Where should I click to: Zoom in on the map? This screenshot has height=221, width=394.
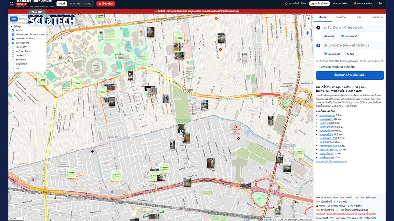pos(308,18)
